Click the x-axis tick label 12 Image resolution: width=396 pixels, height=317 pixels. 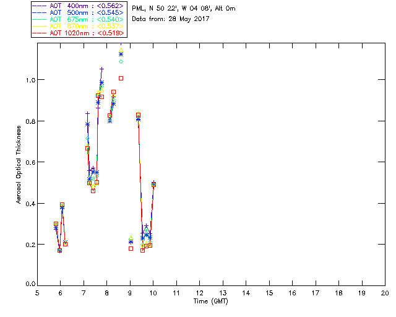coord(199,293)
